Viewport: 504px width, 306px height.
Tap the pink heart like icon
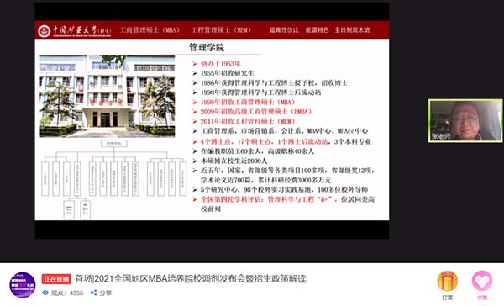pyautogui.click(x=482, y=282)
